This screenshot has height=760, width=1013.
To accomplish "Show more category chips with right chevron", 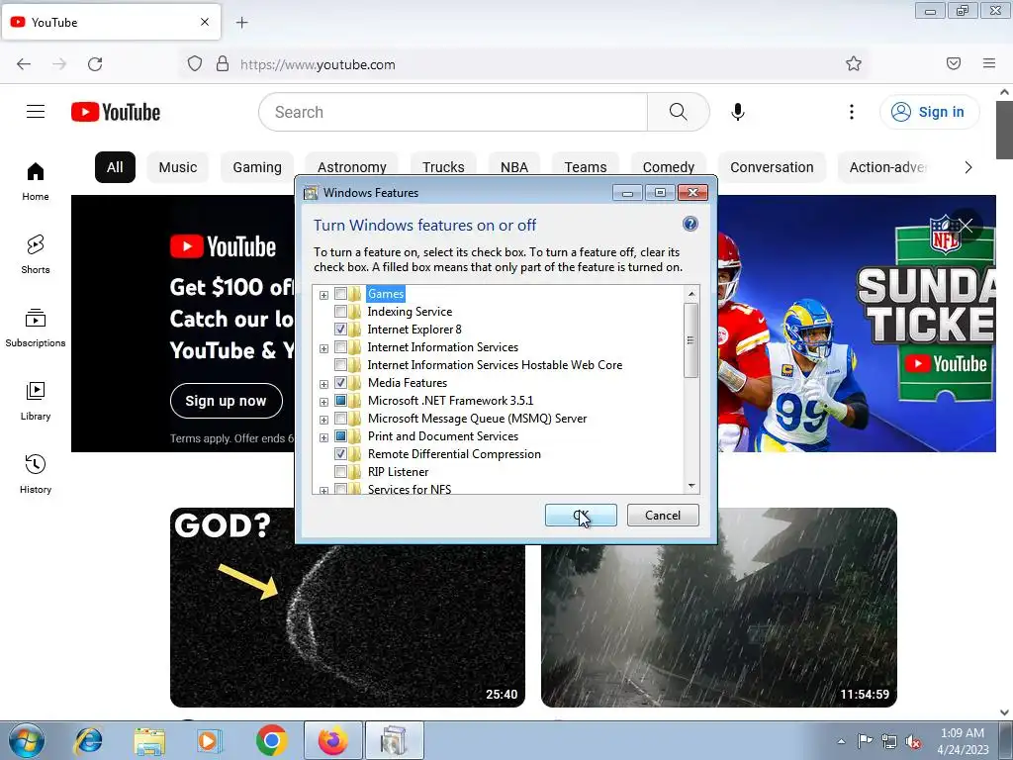I will pos(967,167).
